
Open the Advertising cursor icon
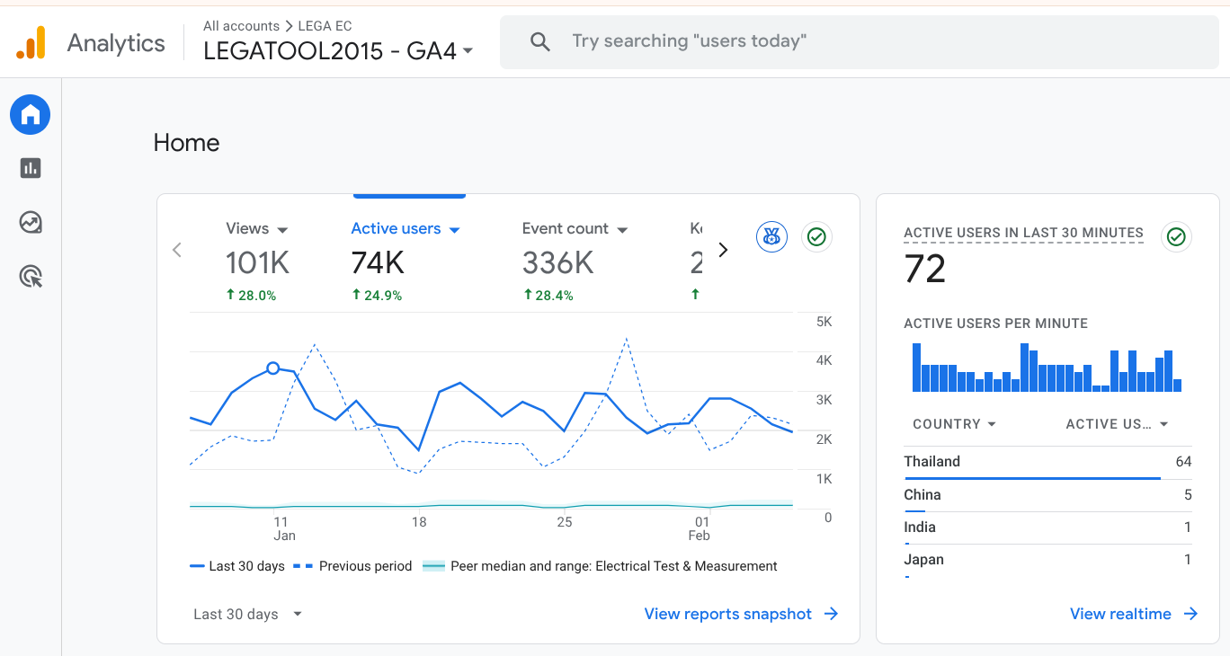click(x=31, y=277)
